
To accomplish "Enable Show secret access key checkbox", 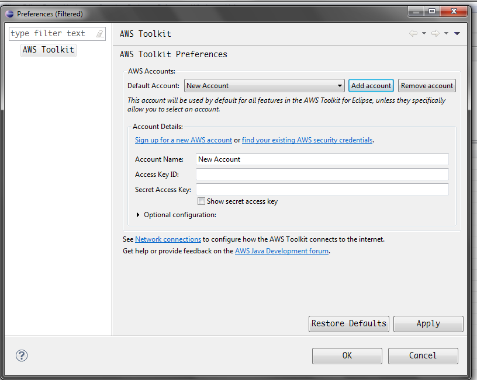I will (x=202, y=201).
